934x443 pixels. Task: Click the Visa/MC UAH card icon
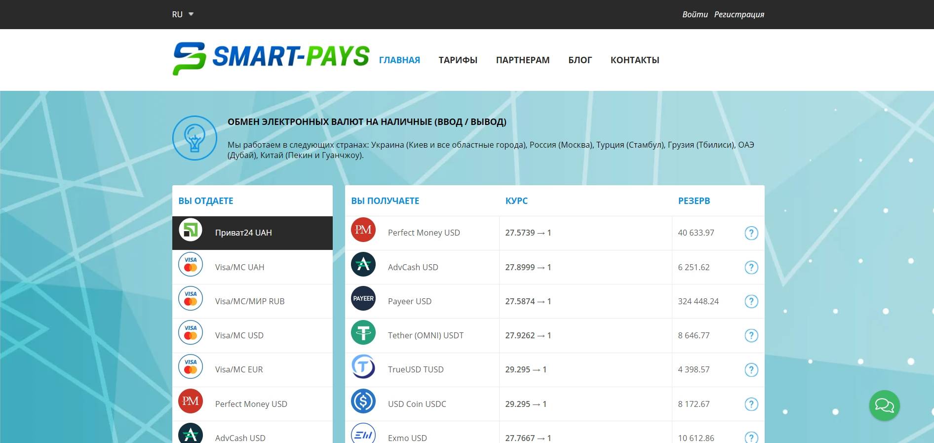click(191, 264)
